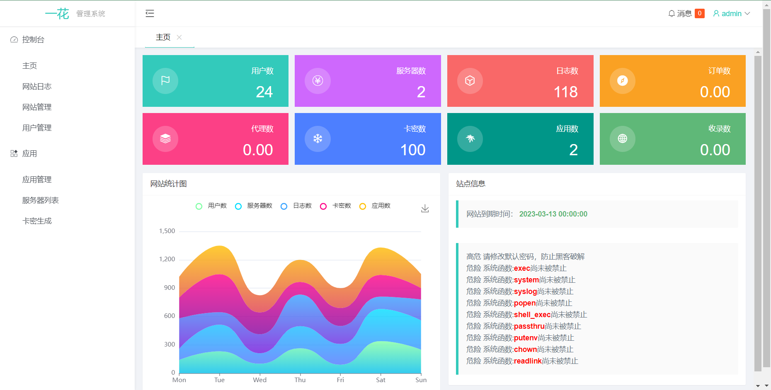
Task: Click the cube icon on the 日志数 card
Action: pos(470,81)
